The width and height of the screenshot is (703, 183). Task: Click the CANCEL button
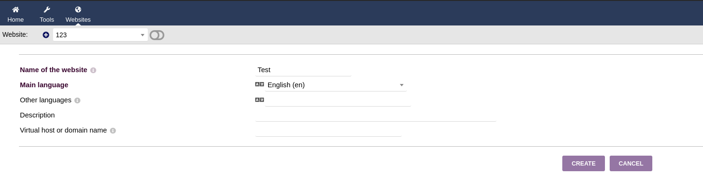631,163
